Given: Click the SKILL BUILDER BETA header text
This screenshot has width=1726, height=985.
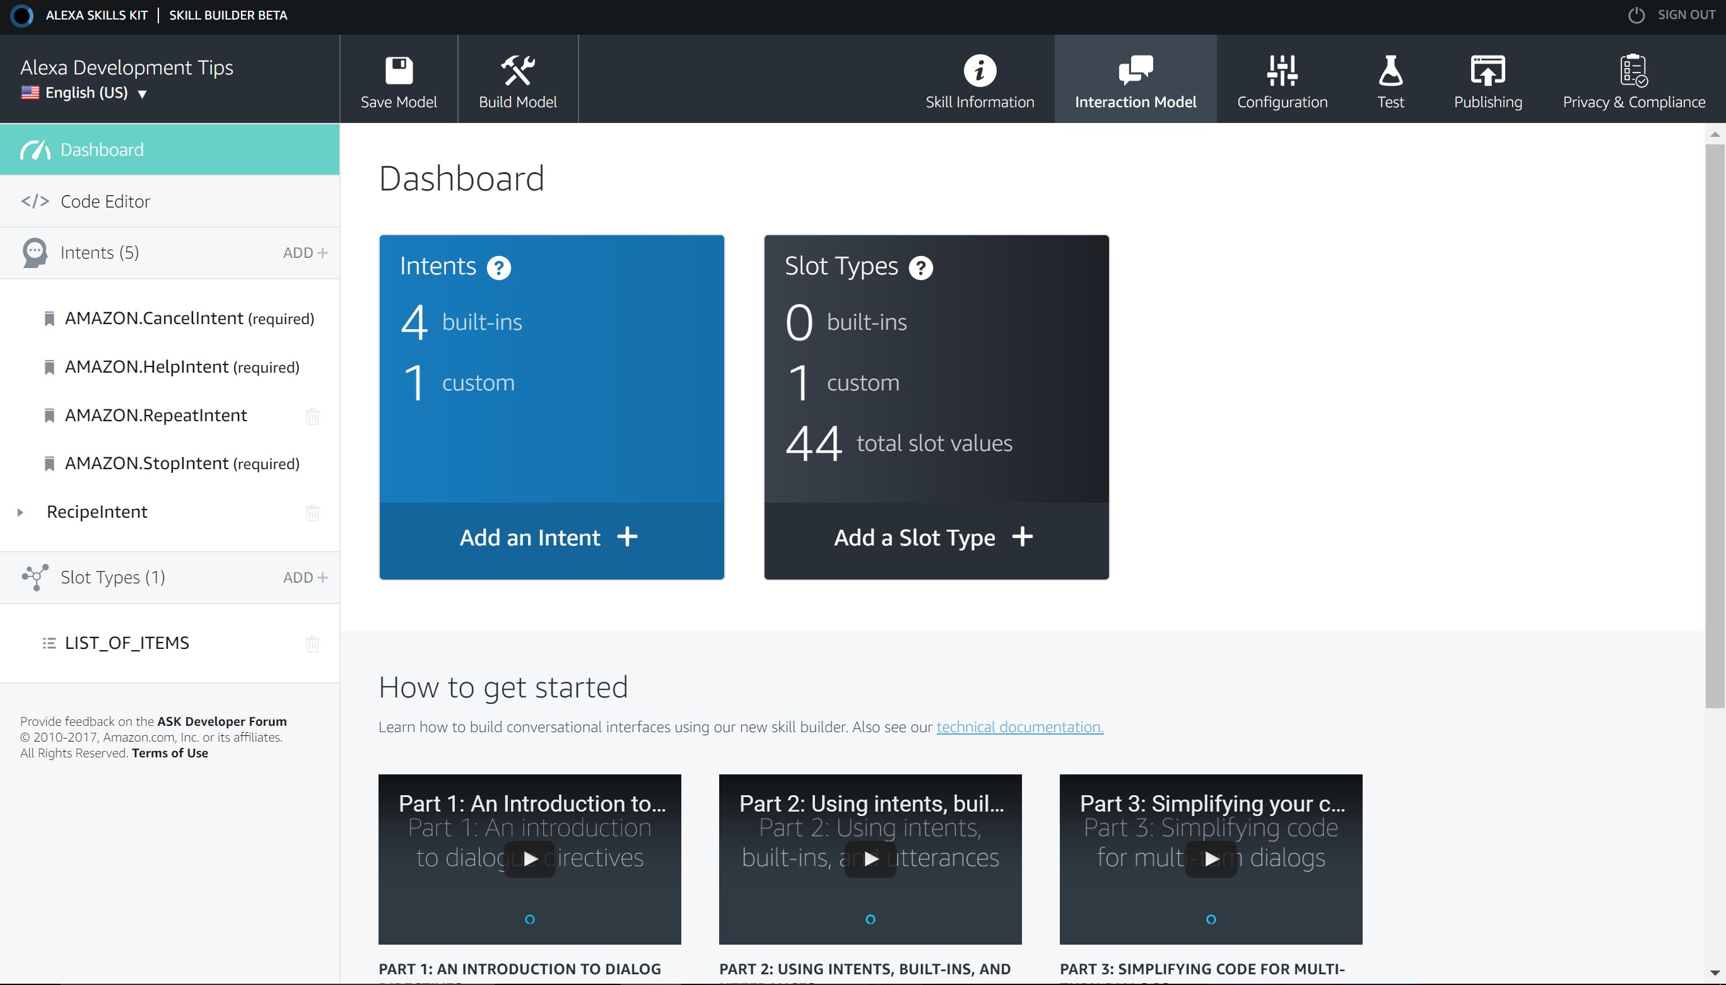Looking at the screenshot, I should [228, 15].
